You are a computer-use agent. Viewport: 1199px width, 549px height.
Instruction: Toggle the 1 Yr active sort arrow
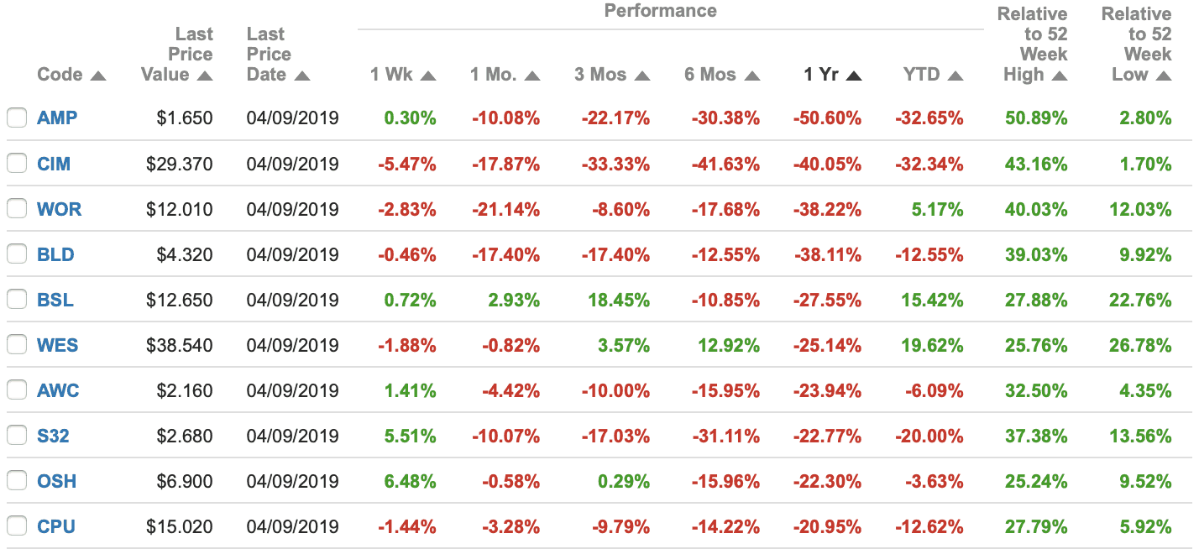click(x=854, y=76)
